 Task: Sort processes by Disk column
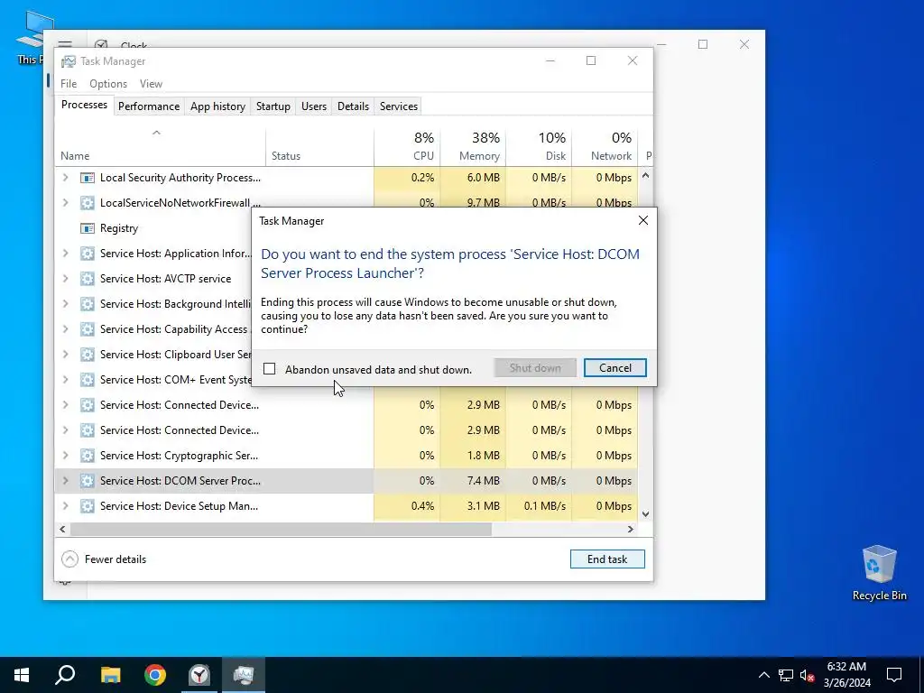coord(539,146)
